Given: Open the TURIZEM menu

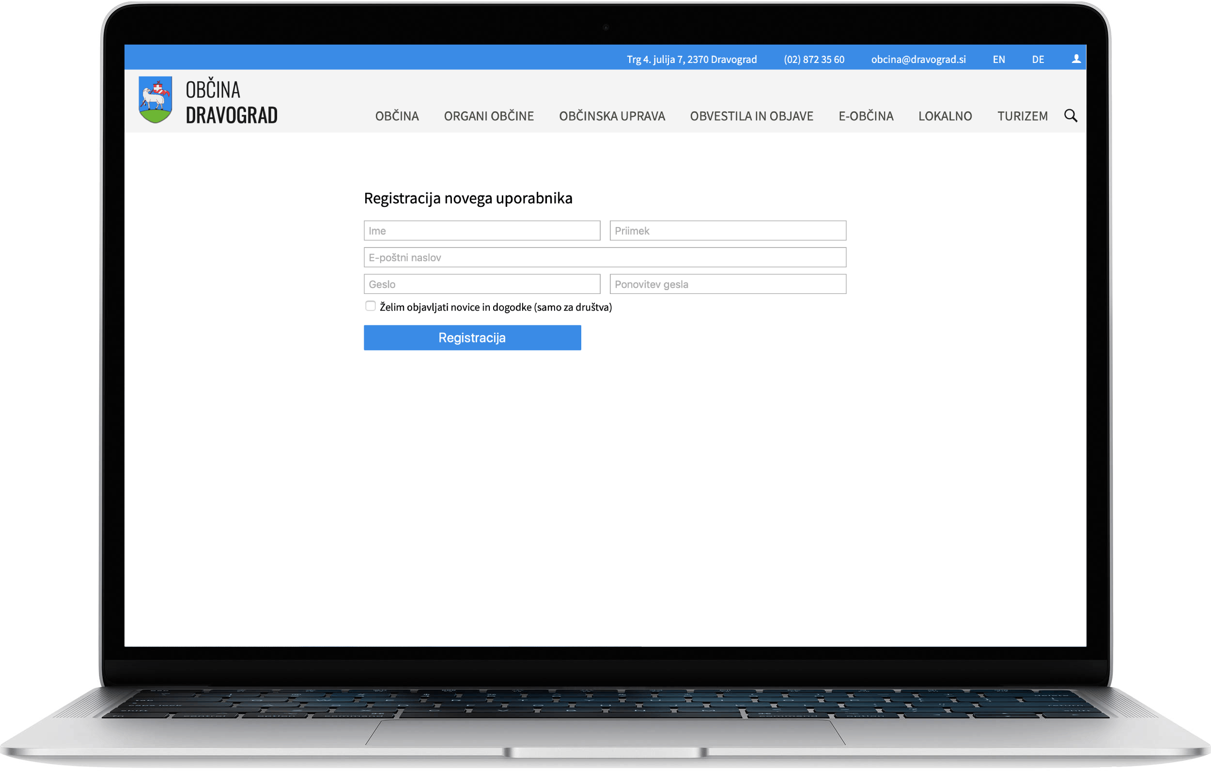Looking at the screenshot, I should tap(1023, 116).
